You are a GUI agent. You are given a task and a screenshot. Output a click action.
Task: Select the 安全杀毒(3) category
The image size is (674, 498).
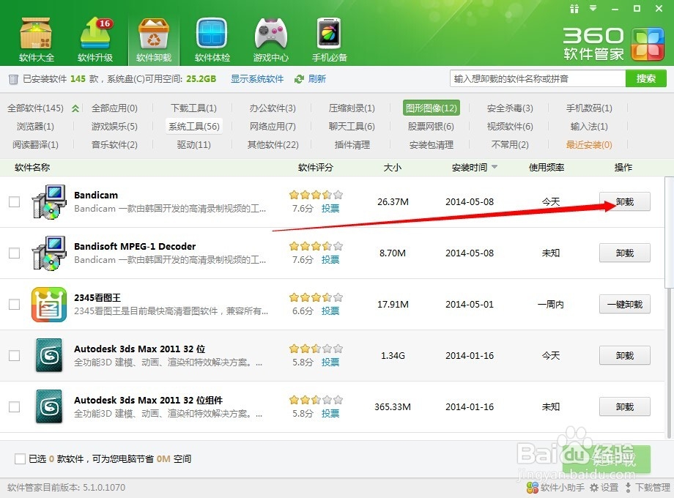click(510, 108)
